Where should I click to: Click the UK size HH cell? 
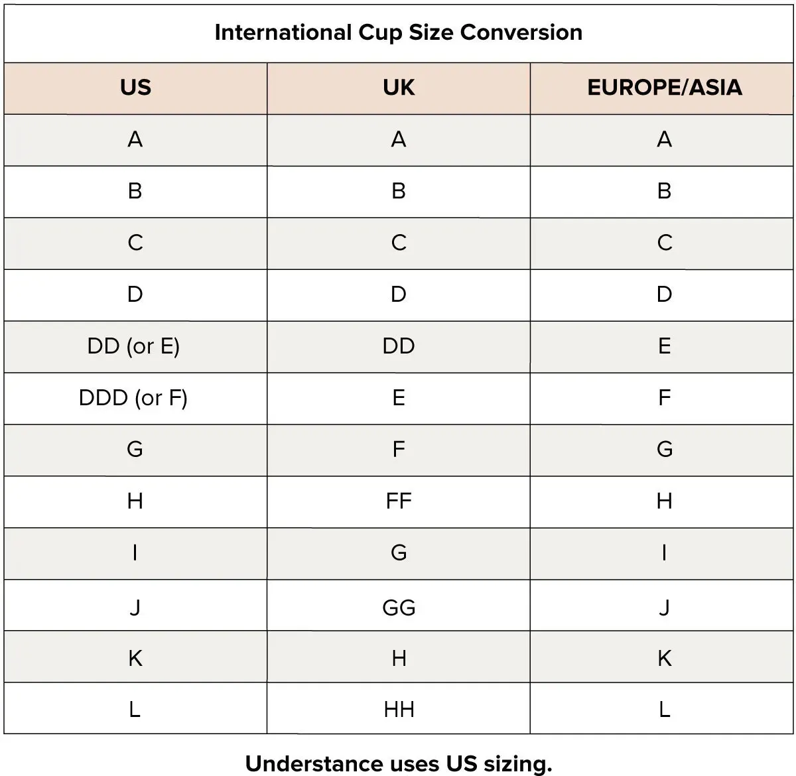pos(399,709)
